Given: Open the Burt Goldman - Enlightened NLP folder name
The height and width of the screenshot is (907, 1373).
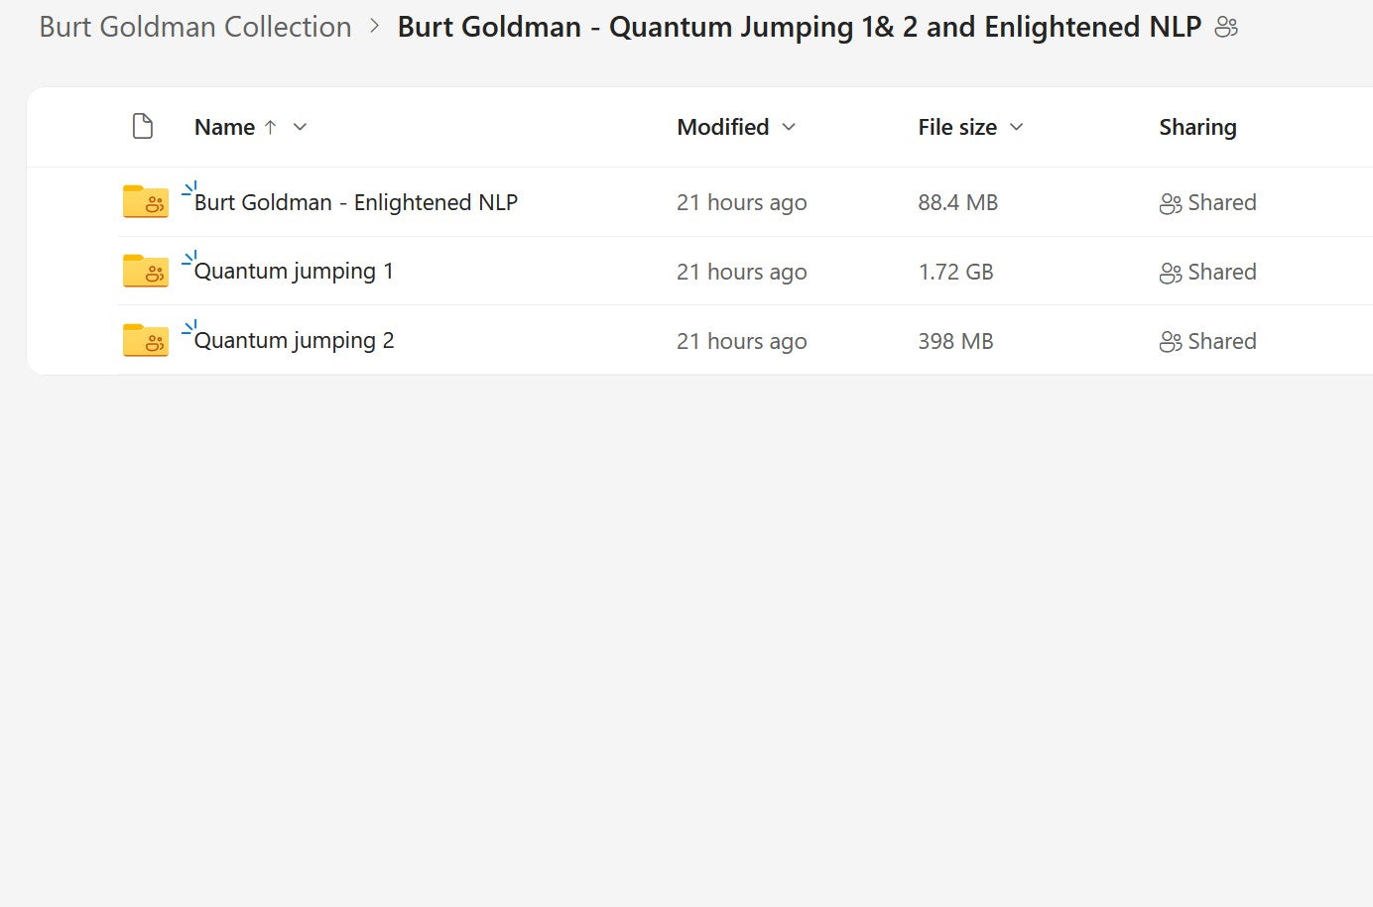Looking at the screenshot, I should [356, 202].
